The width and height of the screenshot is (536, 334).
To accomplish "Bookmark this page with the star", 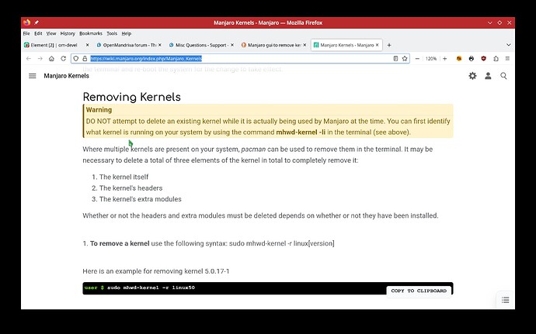I will pyautogui.click(x=405, y=59).
